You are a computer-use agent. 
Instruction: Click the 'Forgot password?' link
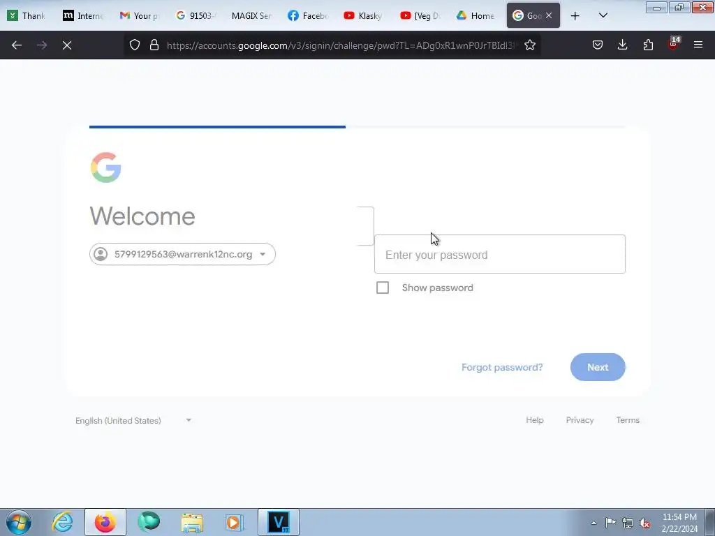[x=502, y=367]
